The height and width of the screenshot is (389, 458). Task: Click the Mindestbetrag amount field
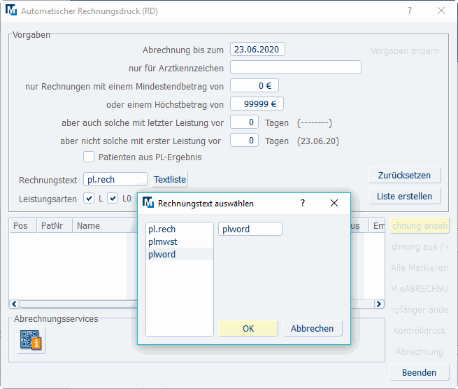pos(255,86)
